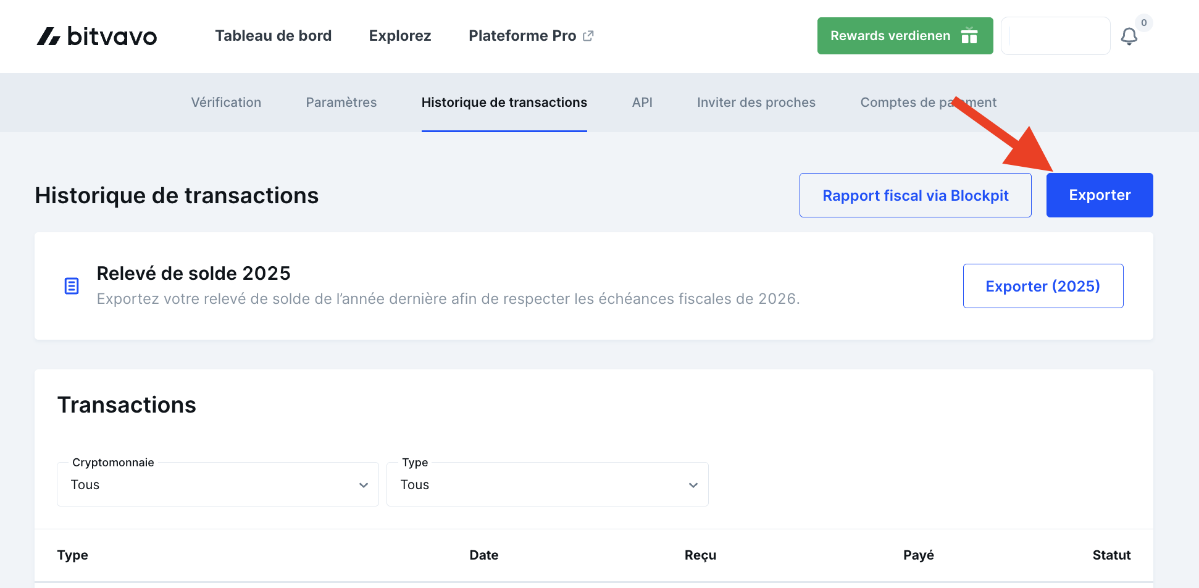Open the notifications bell
The height and width of the screenshot is (588, 1199).
(1129, 36)
